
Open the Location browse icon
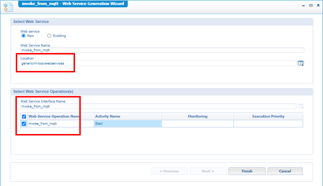[x=301, y=63]
